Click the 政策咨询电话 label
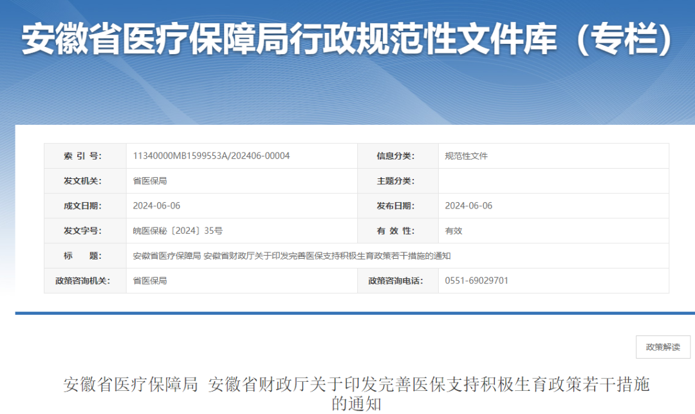Viewport: 695px width, 414px height. click(x=395, y=281)
